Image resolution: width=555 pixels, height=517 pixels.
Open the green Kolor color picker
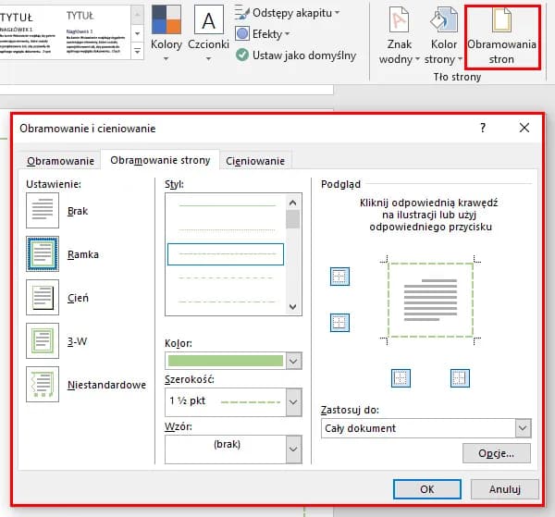tap(294, 360)
